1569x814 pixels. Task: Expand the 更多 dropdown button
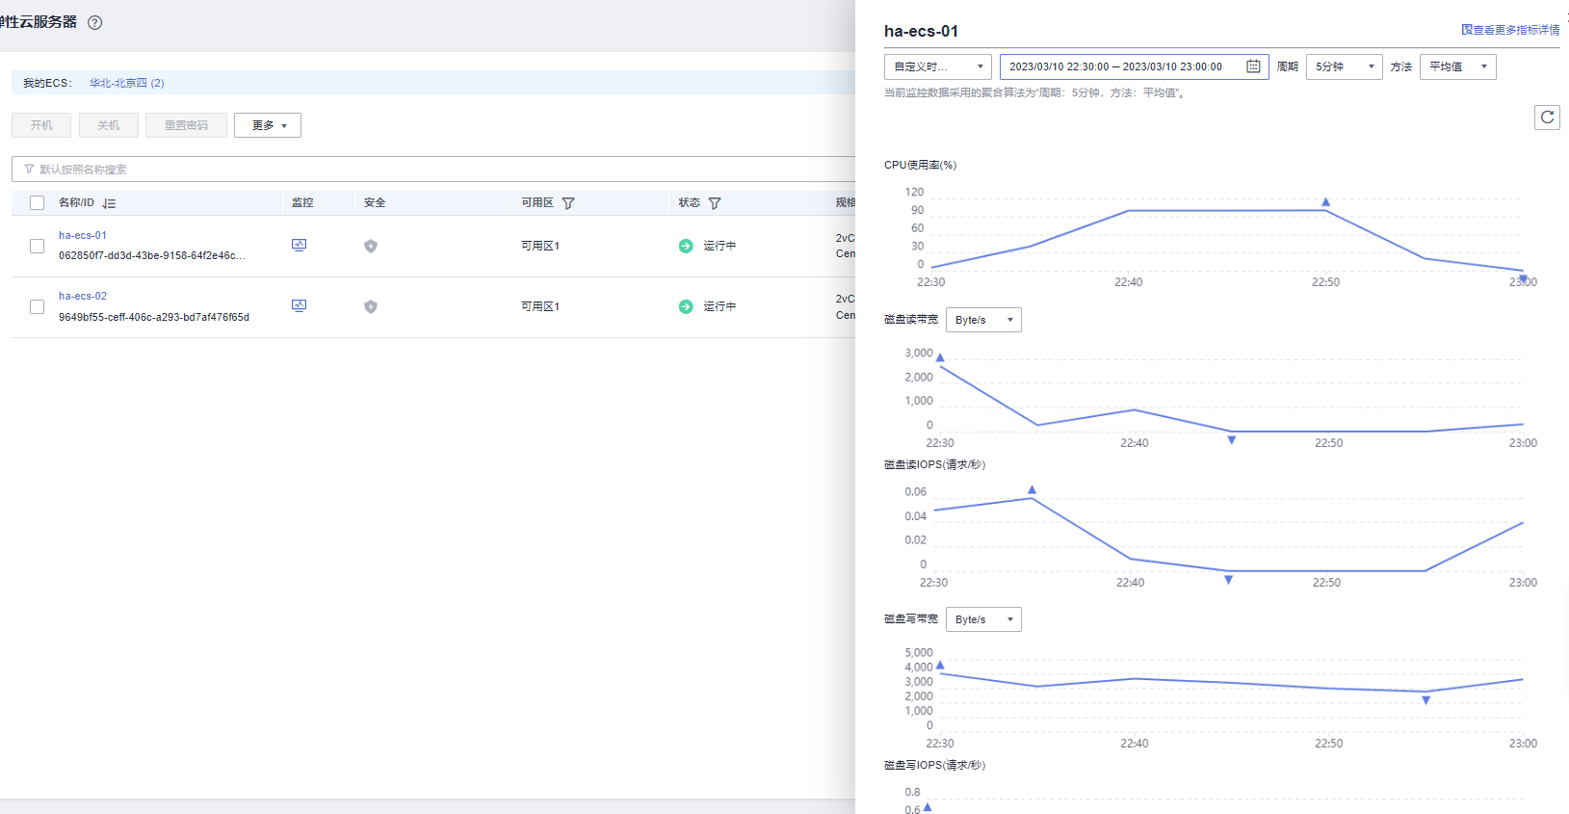[x=268, y=125]
